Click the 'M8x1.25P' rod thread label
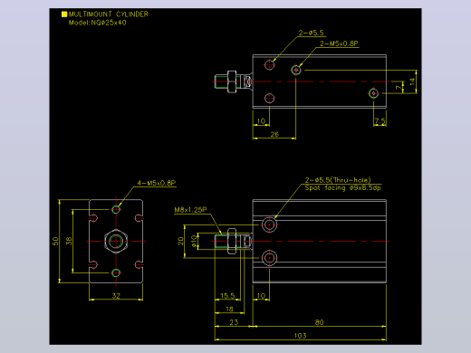 (190, 210)
